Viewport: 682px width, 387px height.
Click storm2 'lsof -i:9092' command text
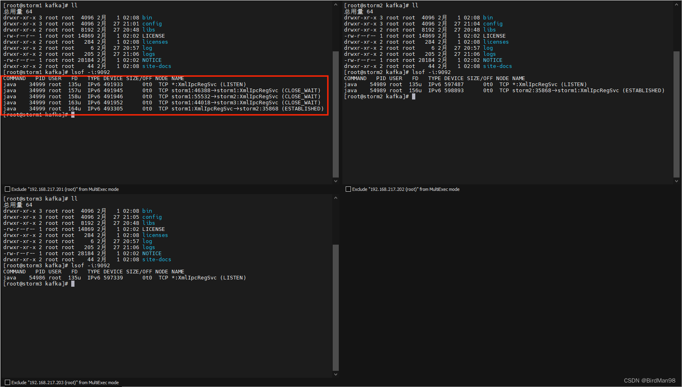click(431, 72)
